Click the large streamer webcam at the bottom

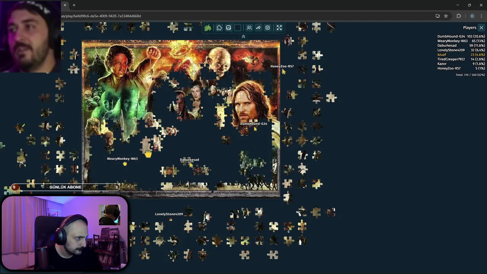coord(64,233)
